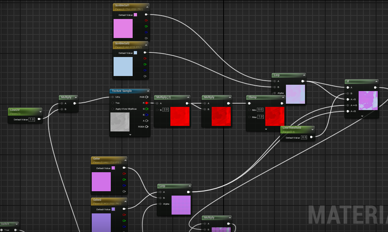Screen dimensions: 388x232
Task: Click the LineThreshold default value field 0.5
Action: coord(304,137)
